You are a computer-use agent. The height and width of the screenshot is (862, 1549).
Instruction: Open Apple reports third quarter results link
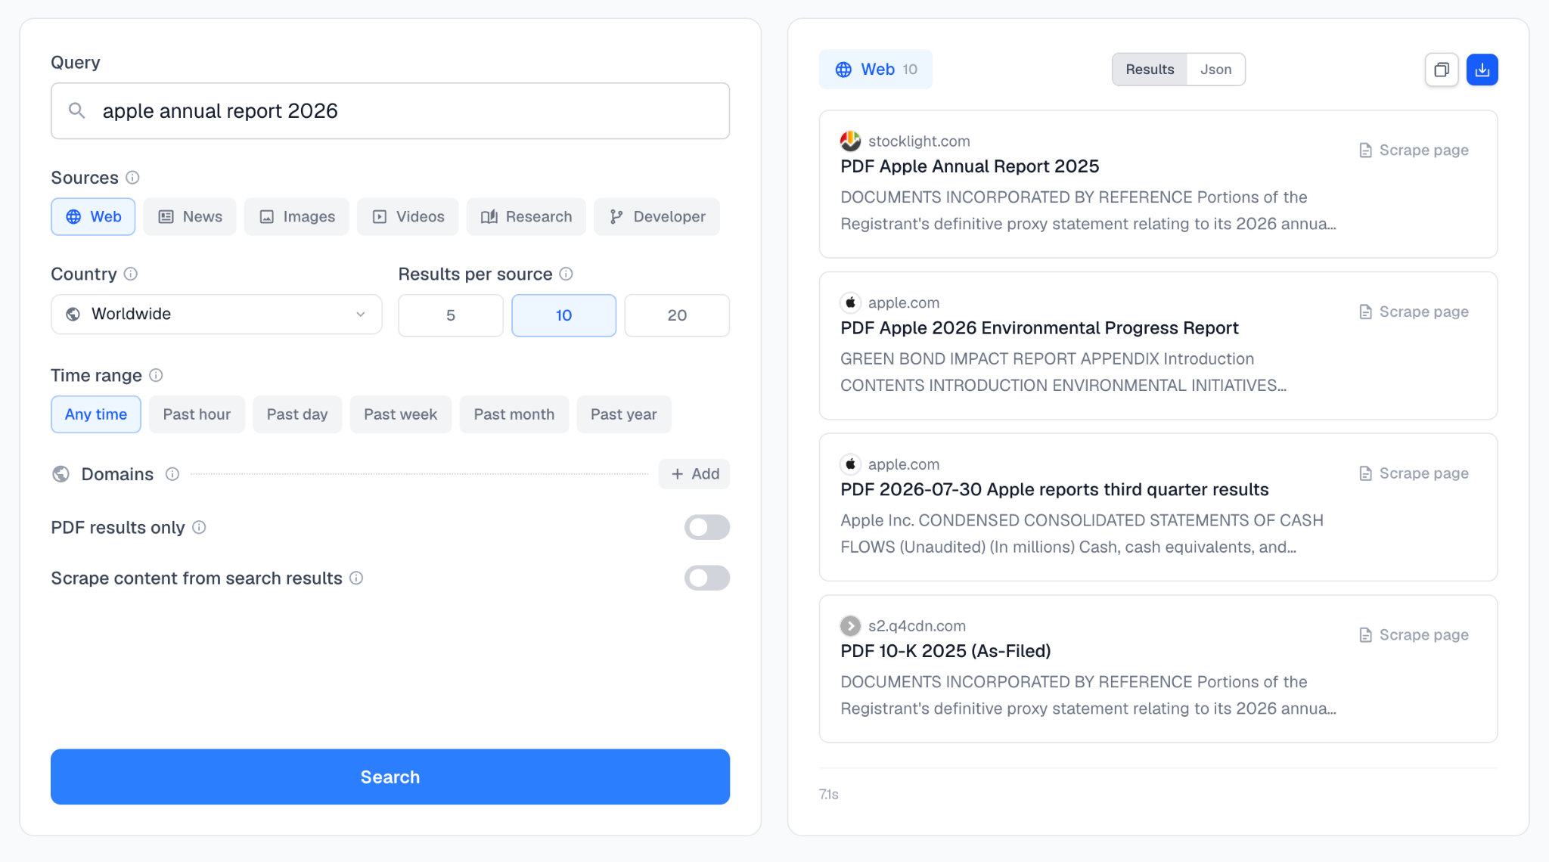point(1054,490)
